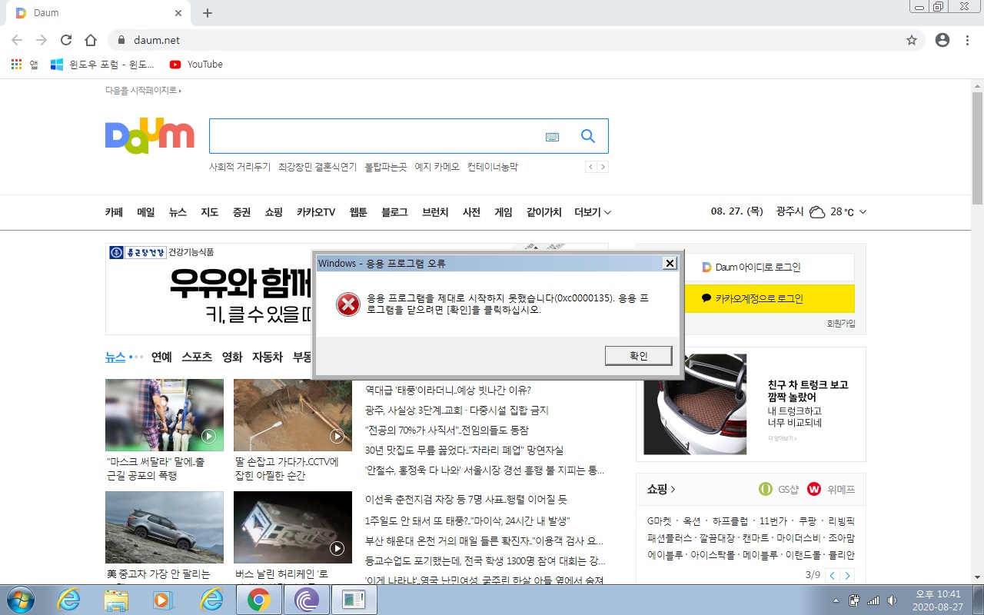Open a new browser tab

[x=207, y=13]
